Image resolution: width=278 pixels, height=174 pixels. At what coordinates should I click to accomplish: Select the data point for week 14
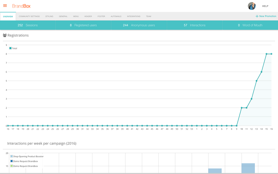point(261,72)
